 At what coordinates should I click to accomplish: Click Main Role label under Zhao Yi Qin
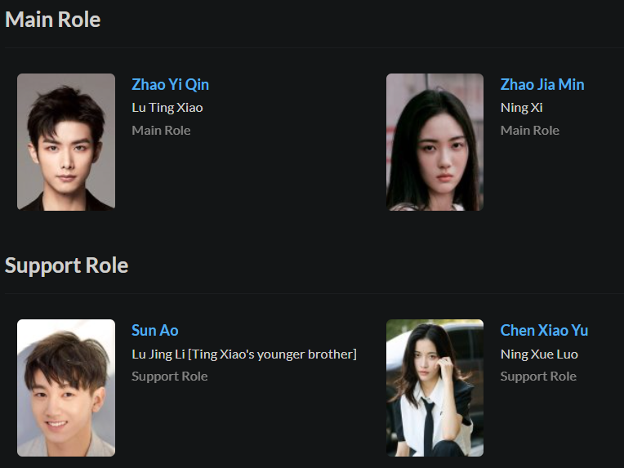(x=161, y=131)
